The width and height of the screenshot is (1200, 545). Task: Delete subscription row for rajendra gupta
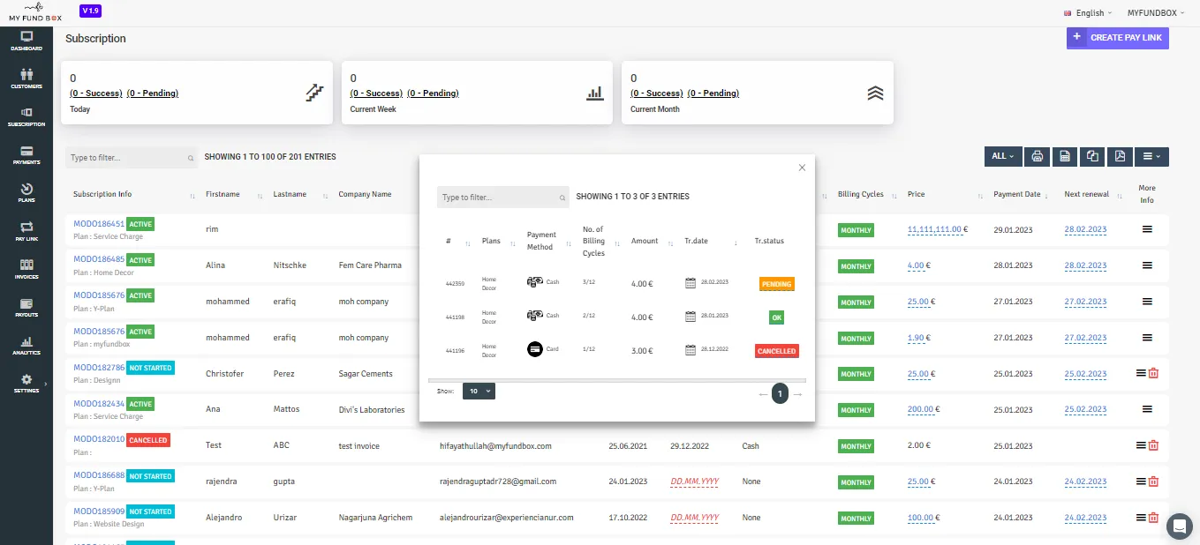(x=1153, y=482)
